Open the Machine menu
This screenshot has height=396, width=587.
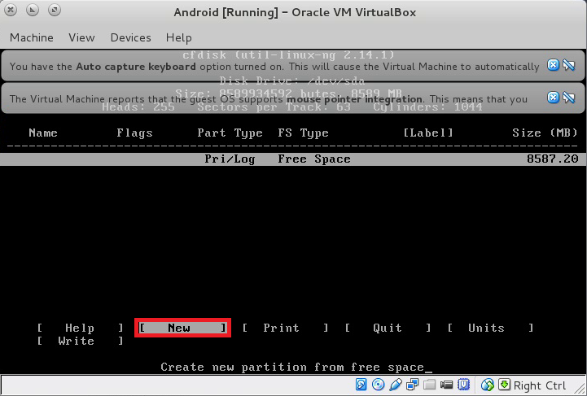[32, 37]
